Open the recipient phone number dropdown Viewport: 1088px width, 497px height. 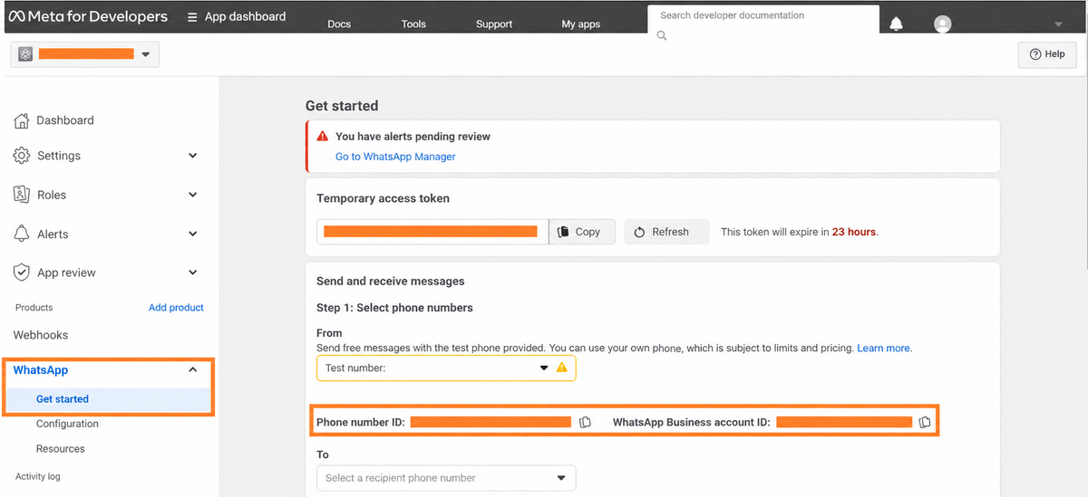tap(446, 478)
